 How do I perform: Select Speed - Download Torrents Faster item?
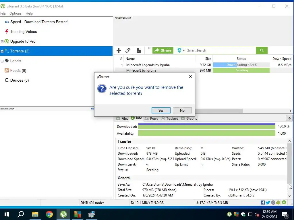tap(39, 22)
